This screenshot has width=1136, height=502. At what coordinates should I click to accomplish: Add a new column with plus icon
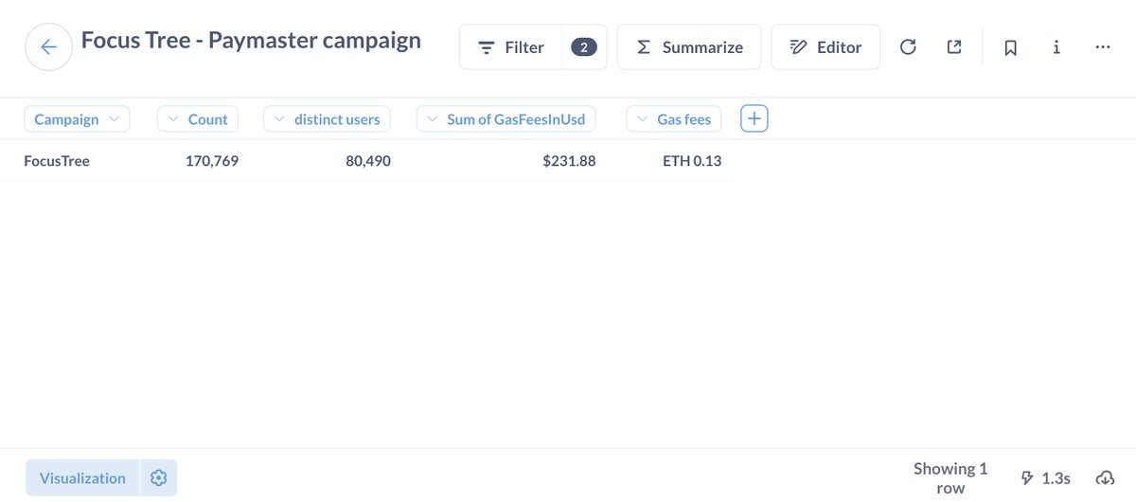click(x=754, y=118)
